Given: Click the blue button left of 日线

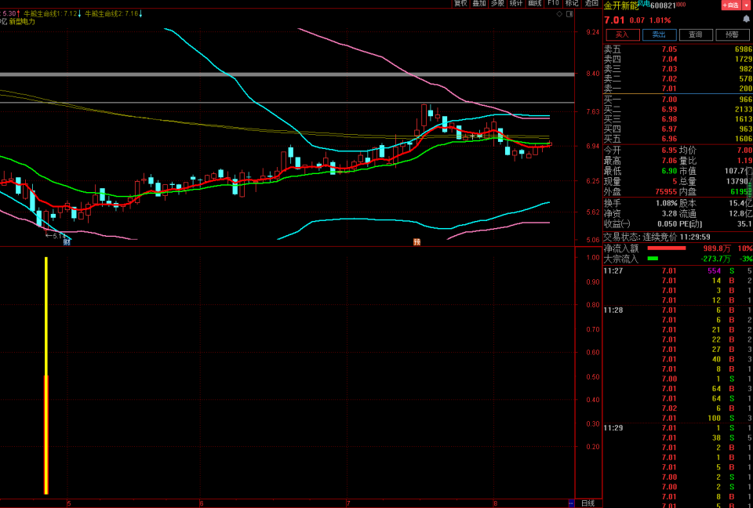Looking at the screenshot, I should [571, 503].
